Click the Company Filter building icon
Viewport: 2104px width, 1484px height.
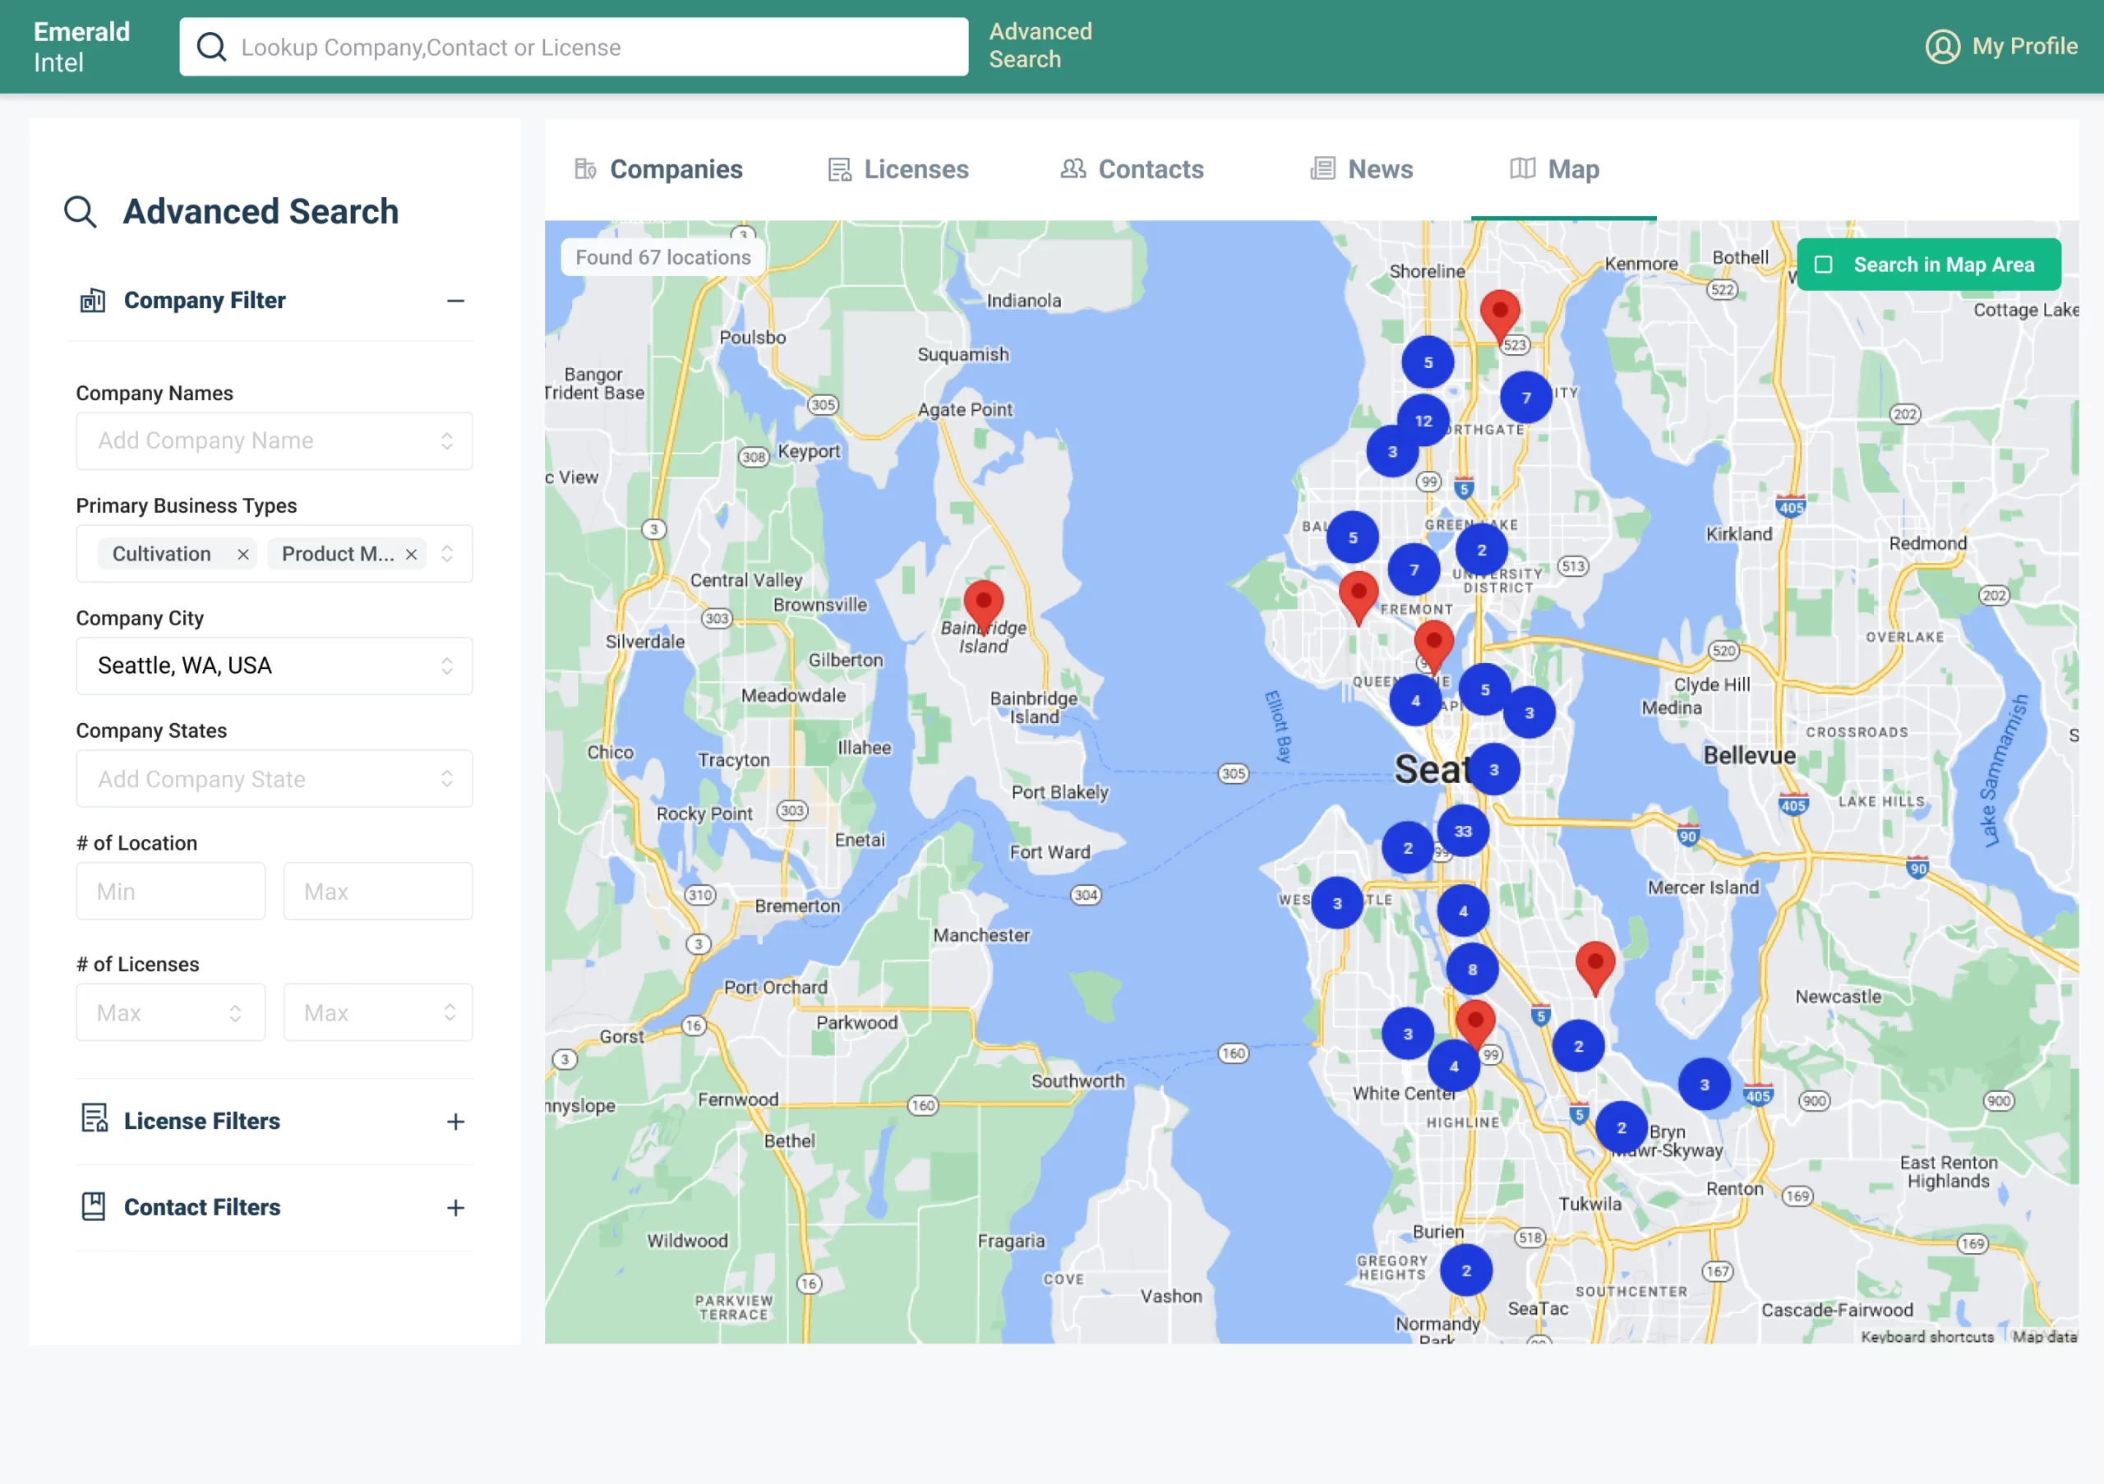coord(93,301)
